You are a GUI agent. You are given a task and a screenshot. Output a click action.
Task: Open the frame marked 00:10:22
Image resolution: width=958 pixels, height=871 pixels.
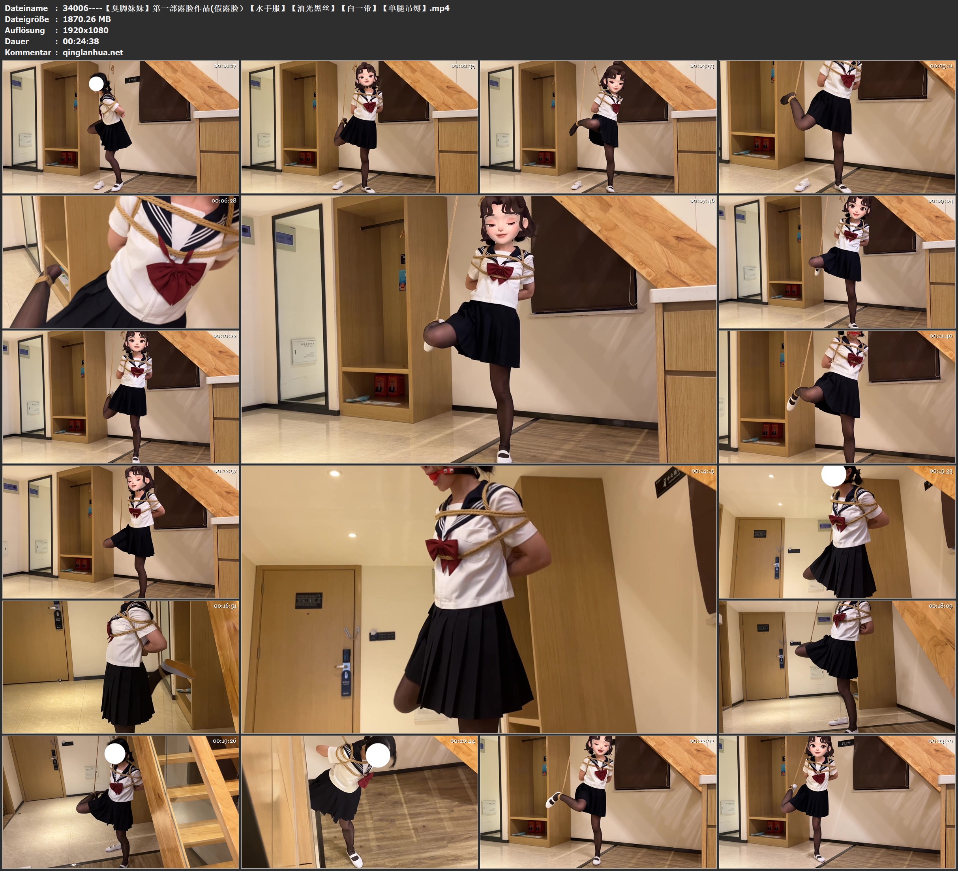[121, 397]
